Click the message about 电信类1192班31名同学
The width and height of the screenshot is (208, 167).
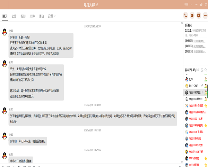[36, 82]
